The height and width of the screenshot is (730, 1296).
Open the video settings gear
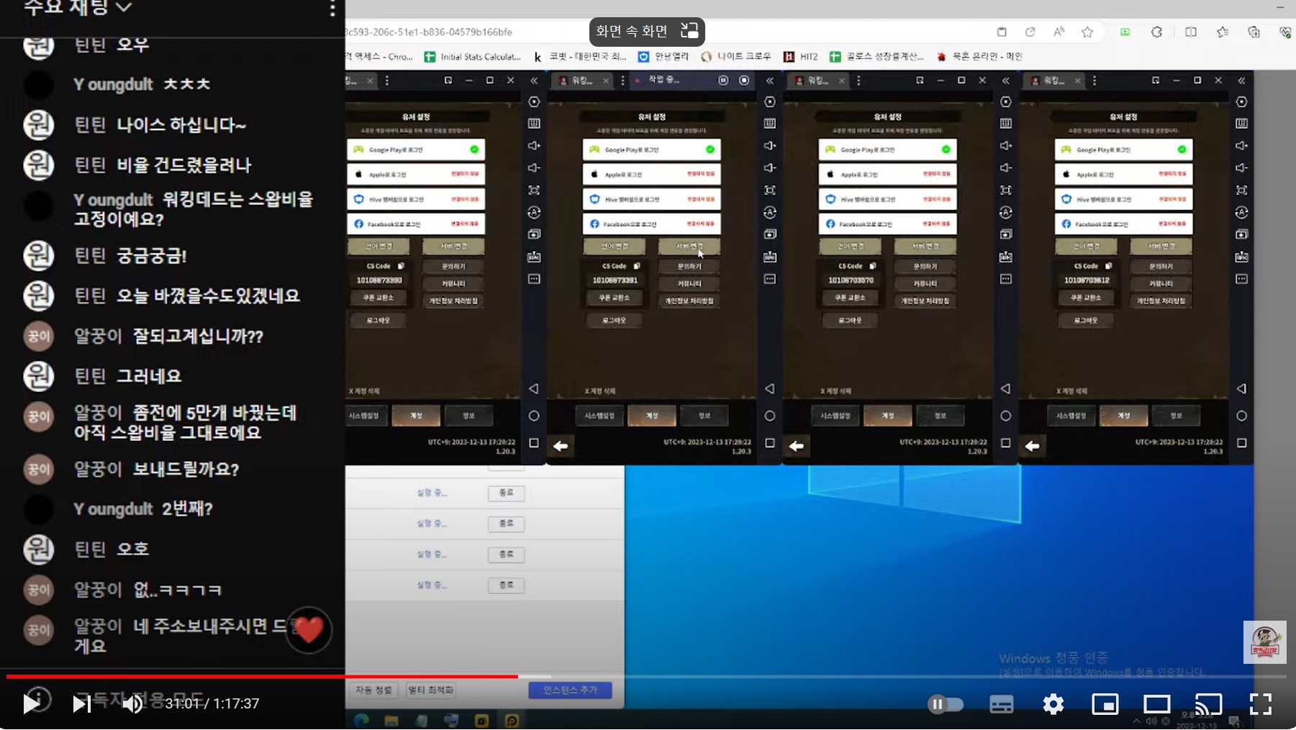pyautogui.click(x=1053, y=704)
